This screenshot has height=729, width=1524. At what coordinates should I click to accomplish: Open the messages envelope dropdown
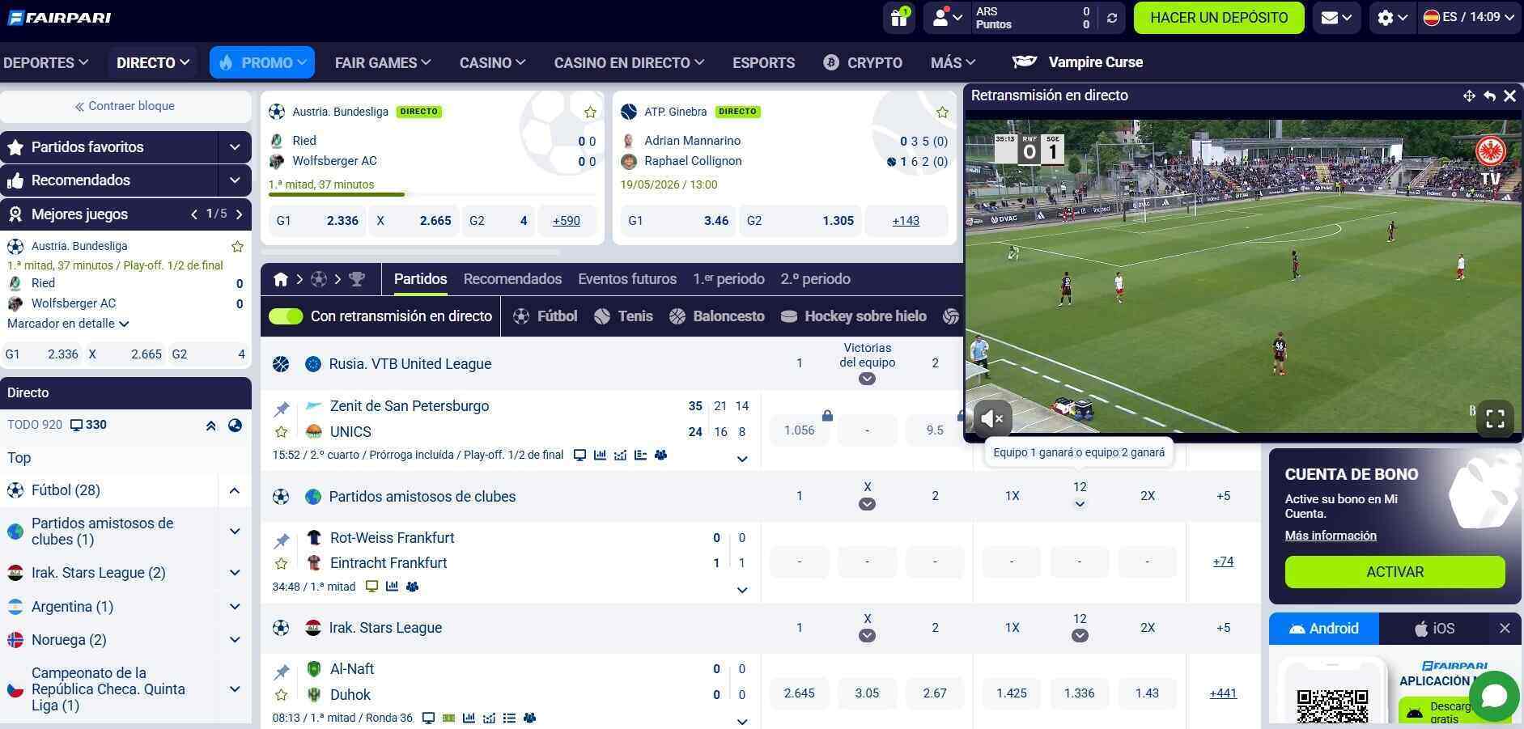pyautogui.click(x=1336, y=18)
